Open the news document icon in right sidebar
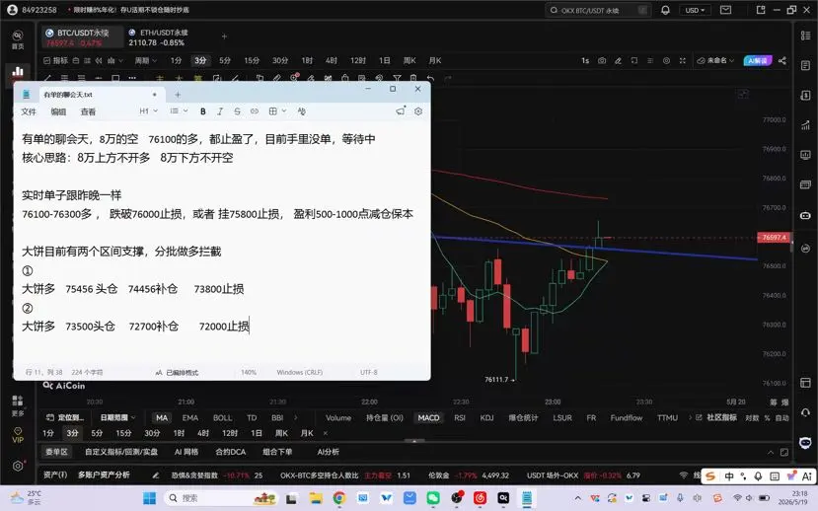818x511 pixels. (x=805, y=65)
